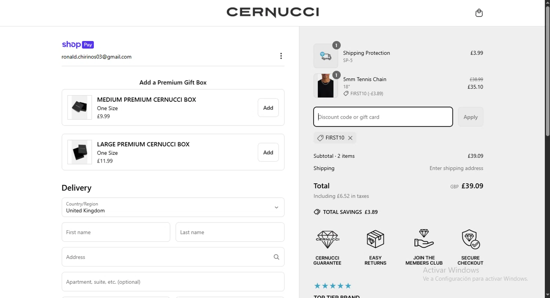The width and height of the screenshot is (550, 298).
Task: Click the Join the Members Club icon
Action: pyautogui.click(x=424, y=239)
